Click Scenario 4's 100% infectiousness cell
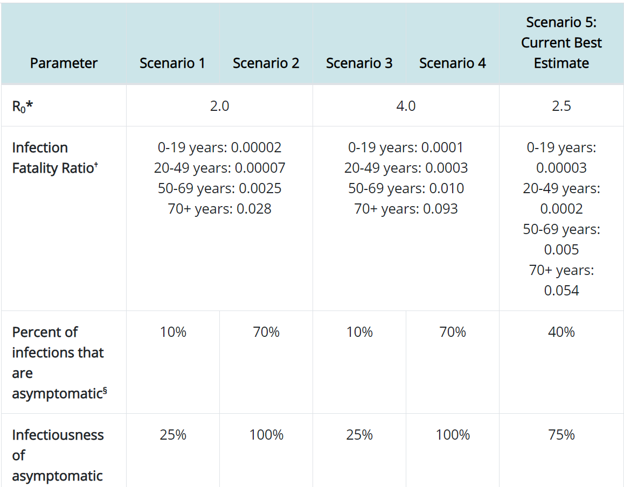The width and height of the screenshot is (624, 487). click(453, 435)
